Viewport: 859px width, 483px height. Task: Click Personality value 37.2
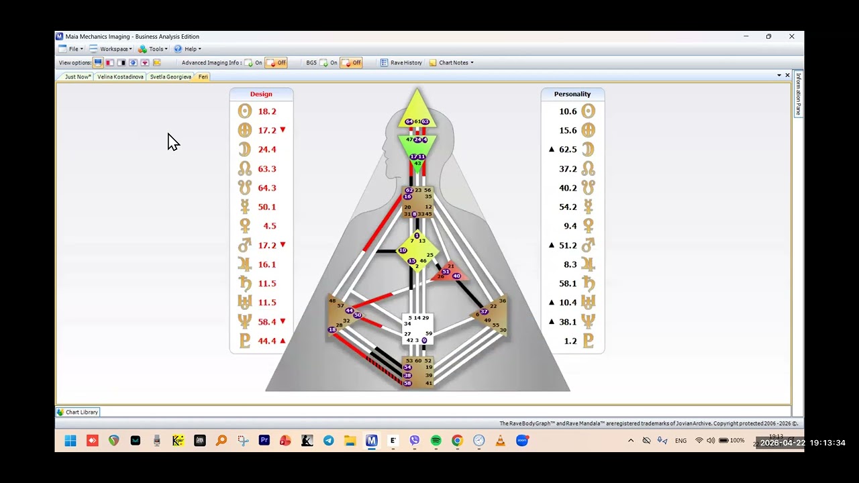pos(568,169)
